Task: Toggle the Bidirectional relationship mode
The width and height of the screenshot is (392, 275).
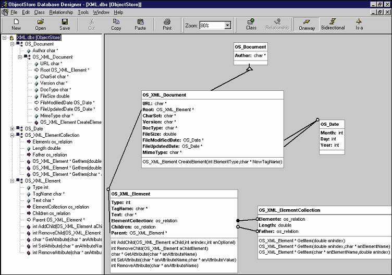Action: pos(333,24)
